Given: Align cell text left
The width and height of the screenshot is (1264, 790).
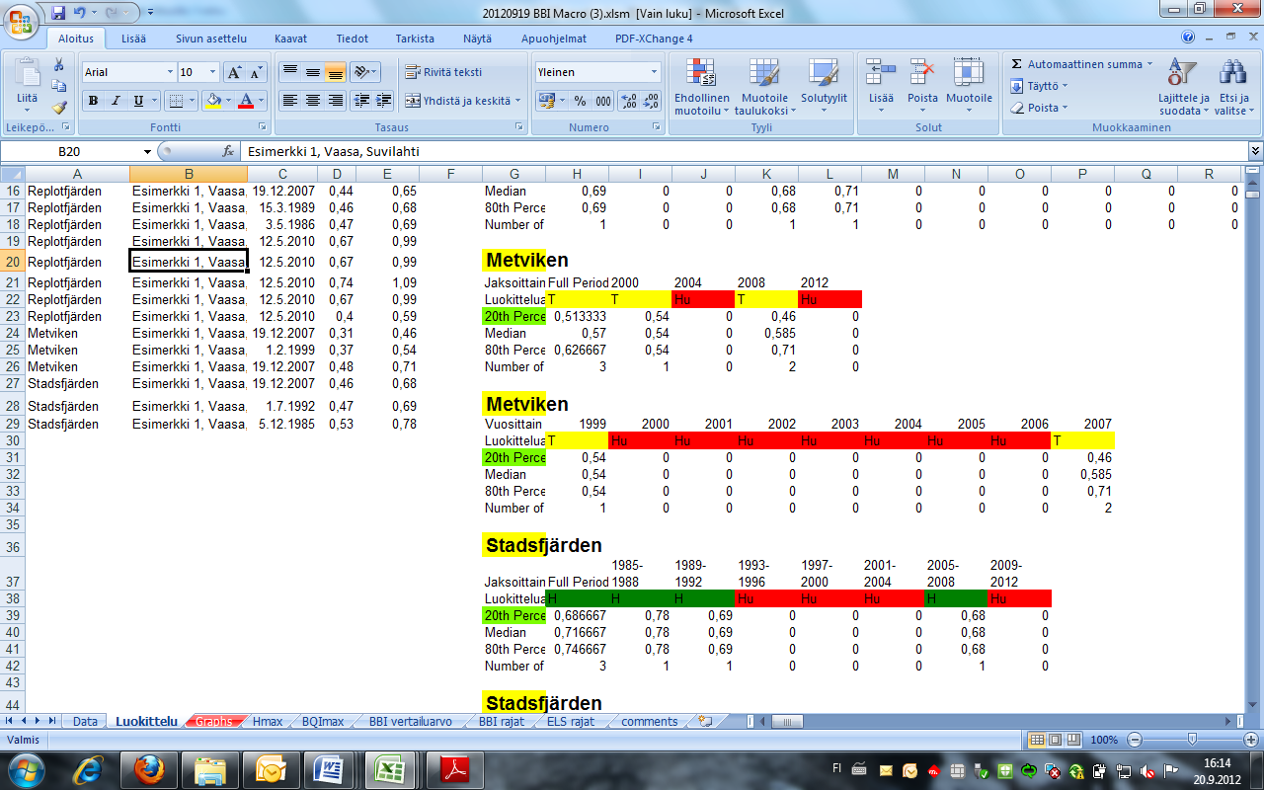Looking at the screenshot, I should (289, 101).
